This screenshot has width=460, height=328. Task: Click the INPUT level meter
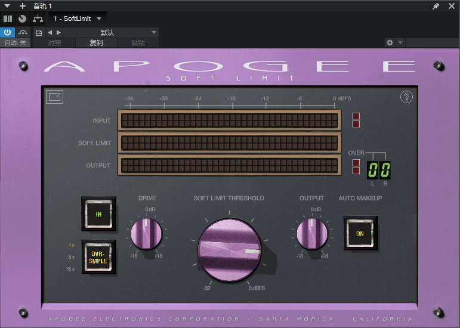(230, 120)
